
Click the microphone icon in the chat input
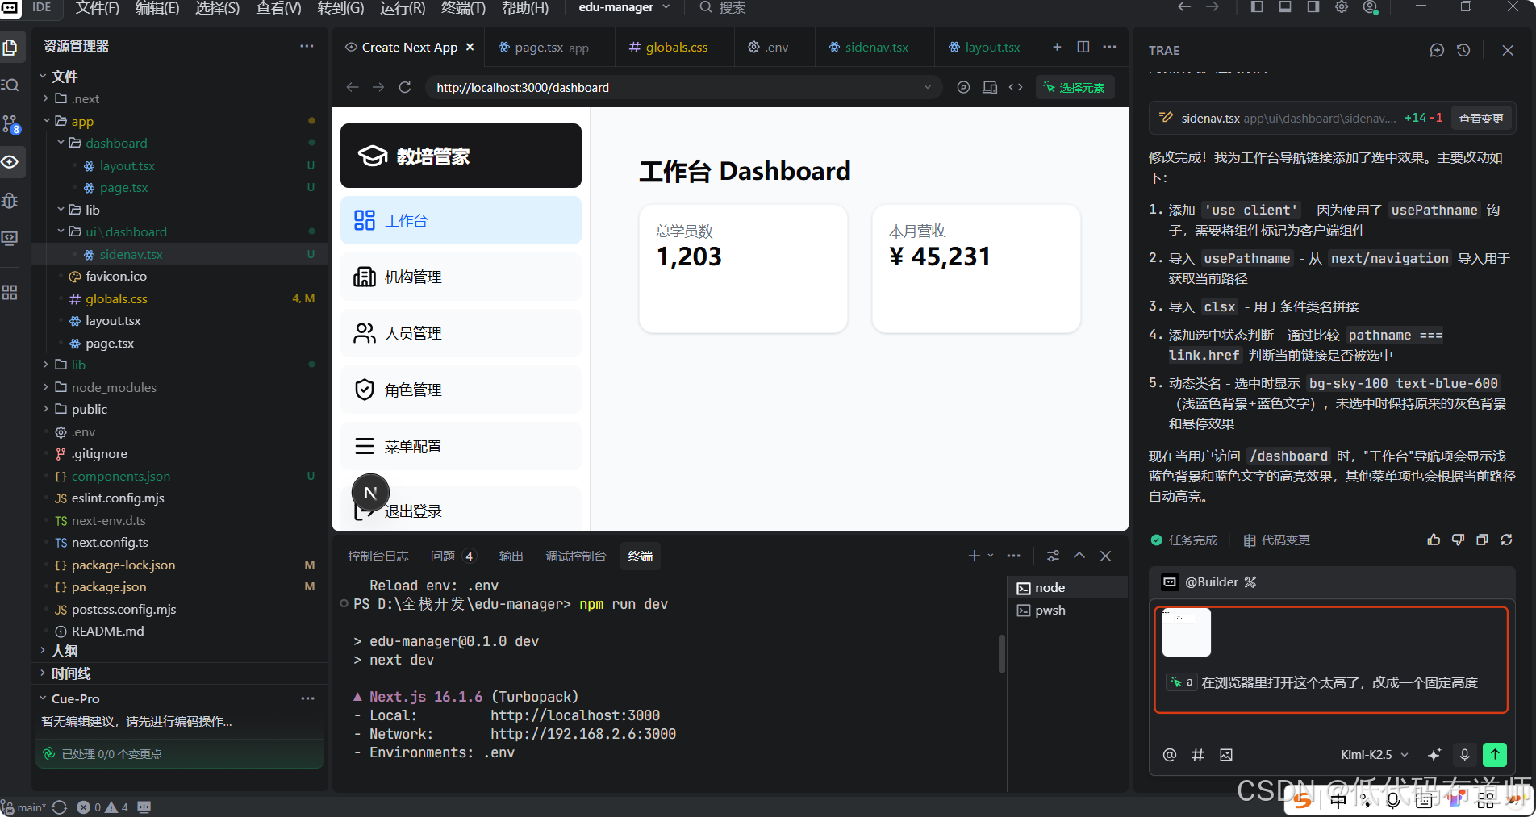[x=1464, y=755]
